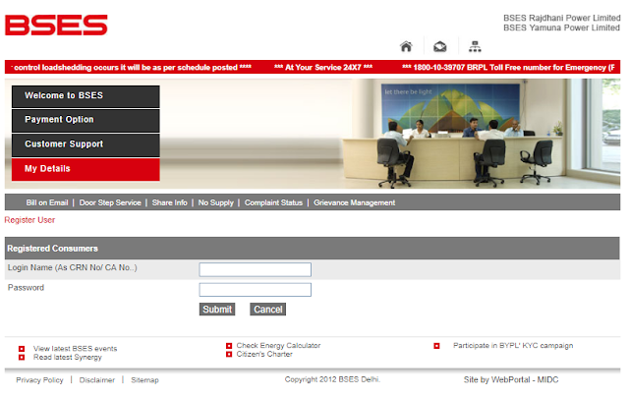Focus the Password input field

(x=256, y=290)
